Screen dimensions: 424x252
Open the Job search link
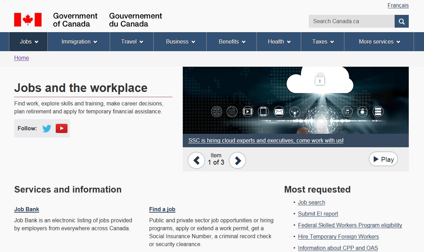point(312,202)
